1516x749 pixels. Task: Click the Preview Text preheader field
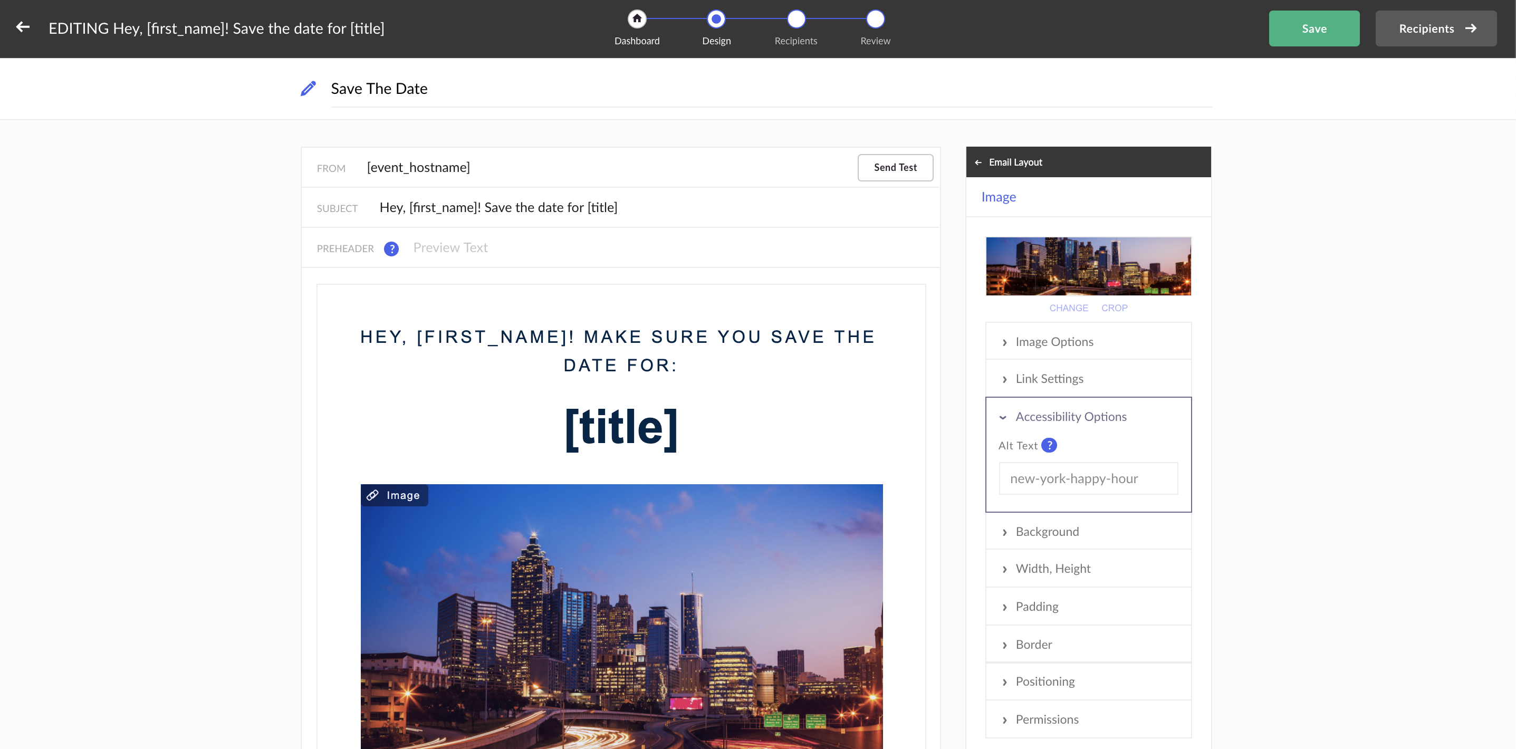[671, 248]
